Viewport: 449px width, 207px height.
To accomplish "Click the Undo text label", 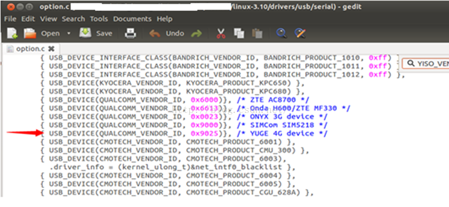I will coord(175,33).
